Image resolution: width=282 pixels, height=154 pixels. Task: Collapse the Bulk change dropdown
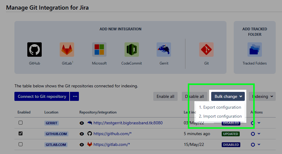pyautogui.click(x=228, y=96)
